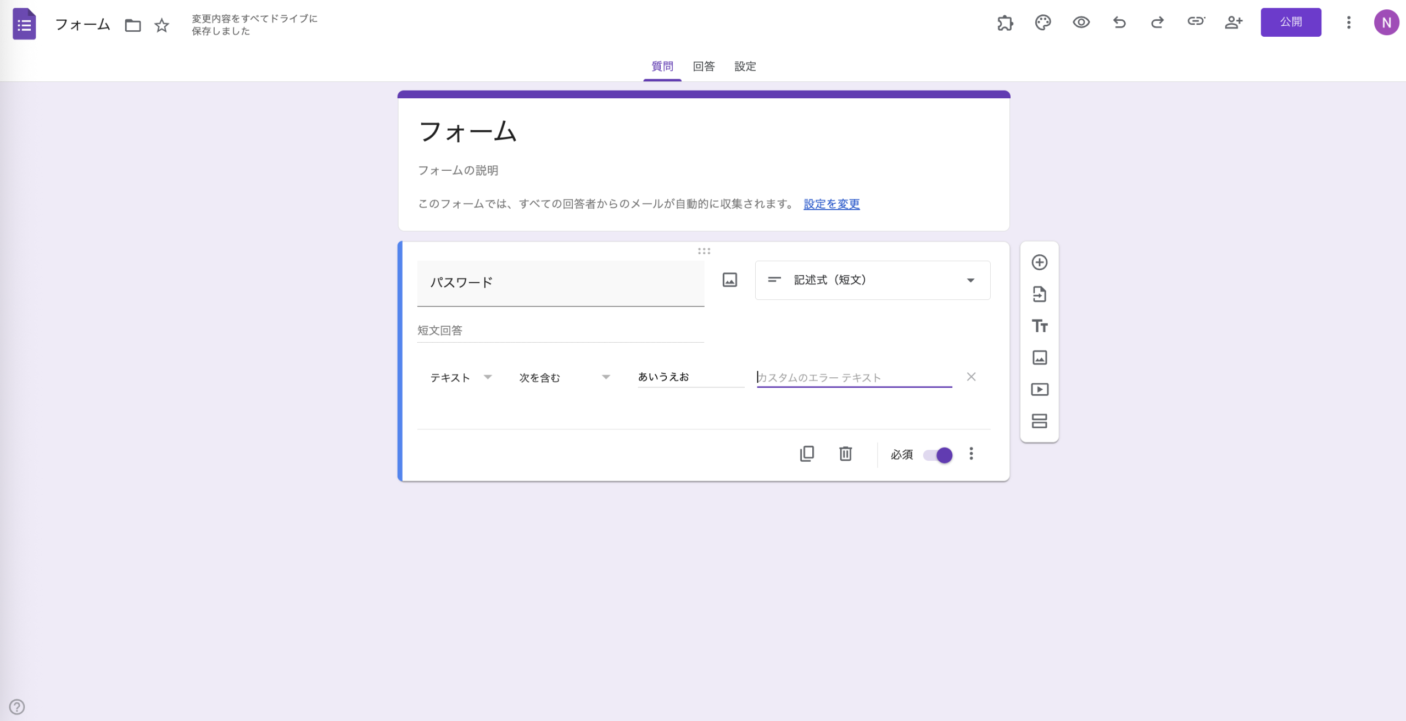The width and height of the screenshot is (1406, 721).
Task: Add a title and description block
Action: (1040, 326)
